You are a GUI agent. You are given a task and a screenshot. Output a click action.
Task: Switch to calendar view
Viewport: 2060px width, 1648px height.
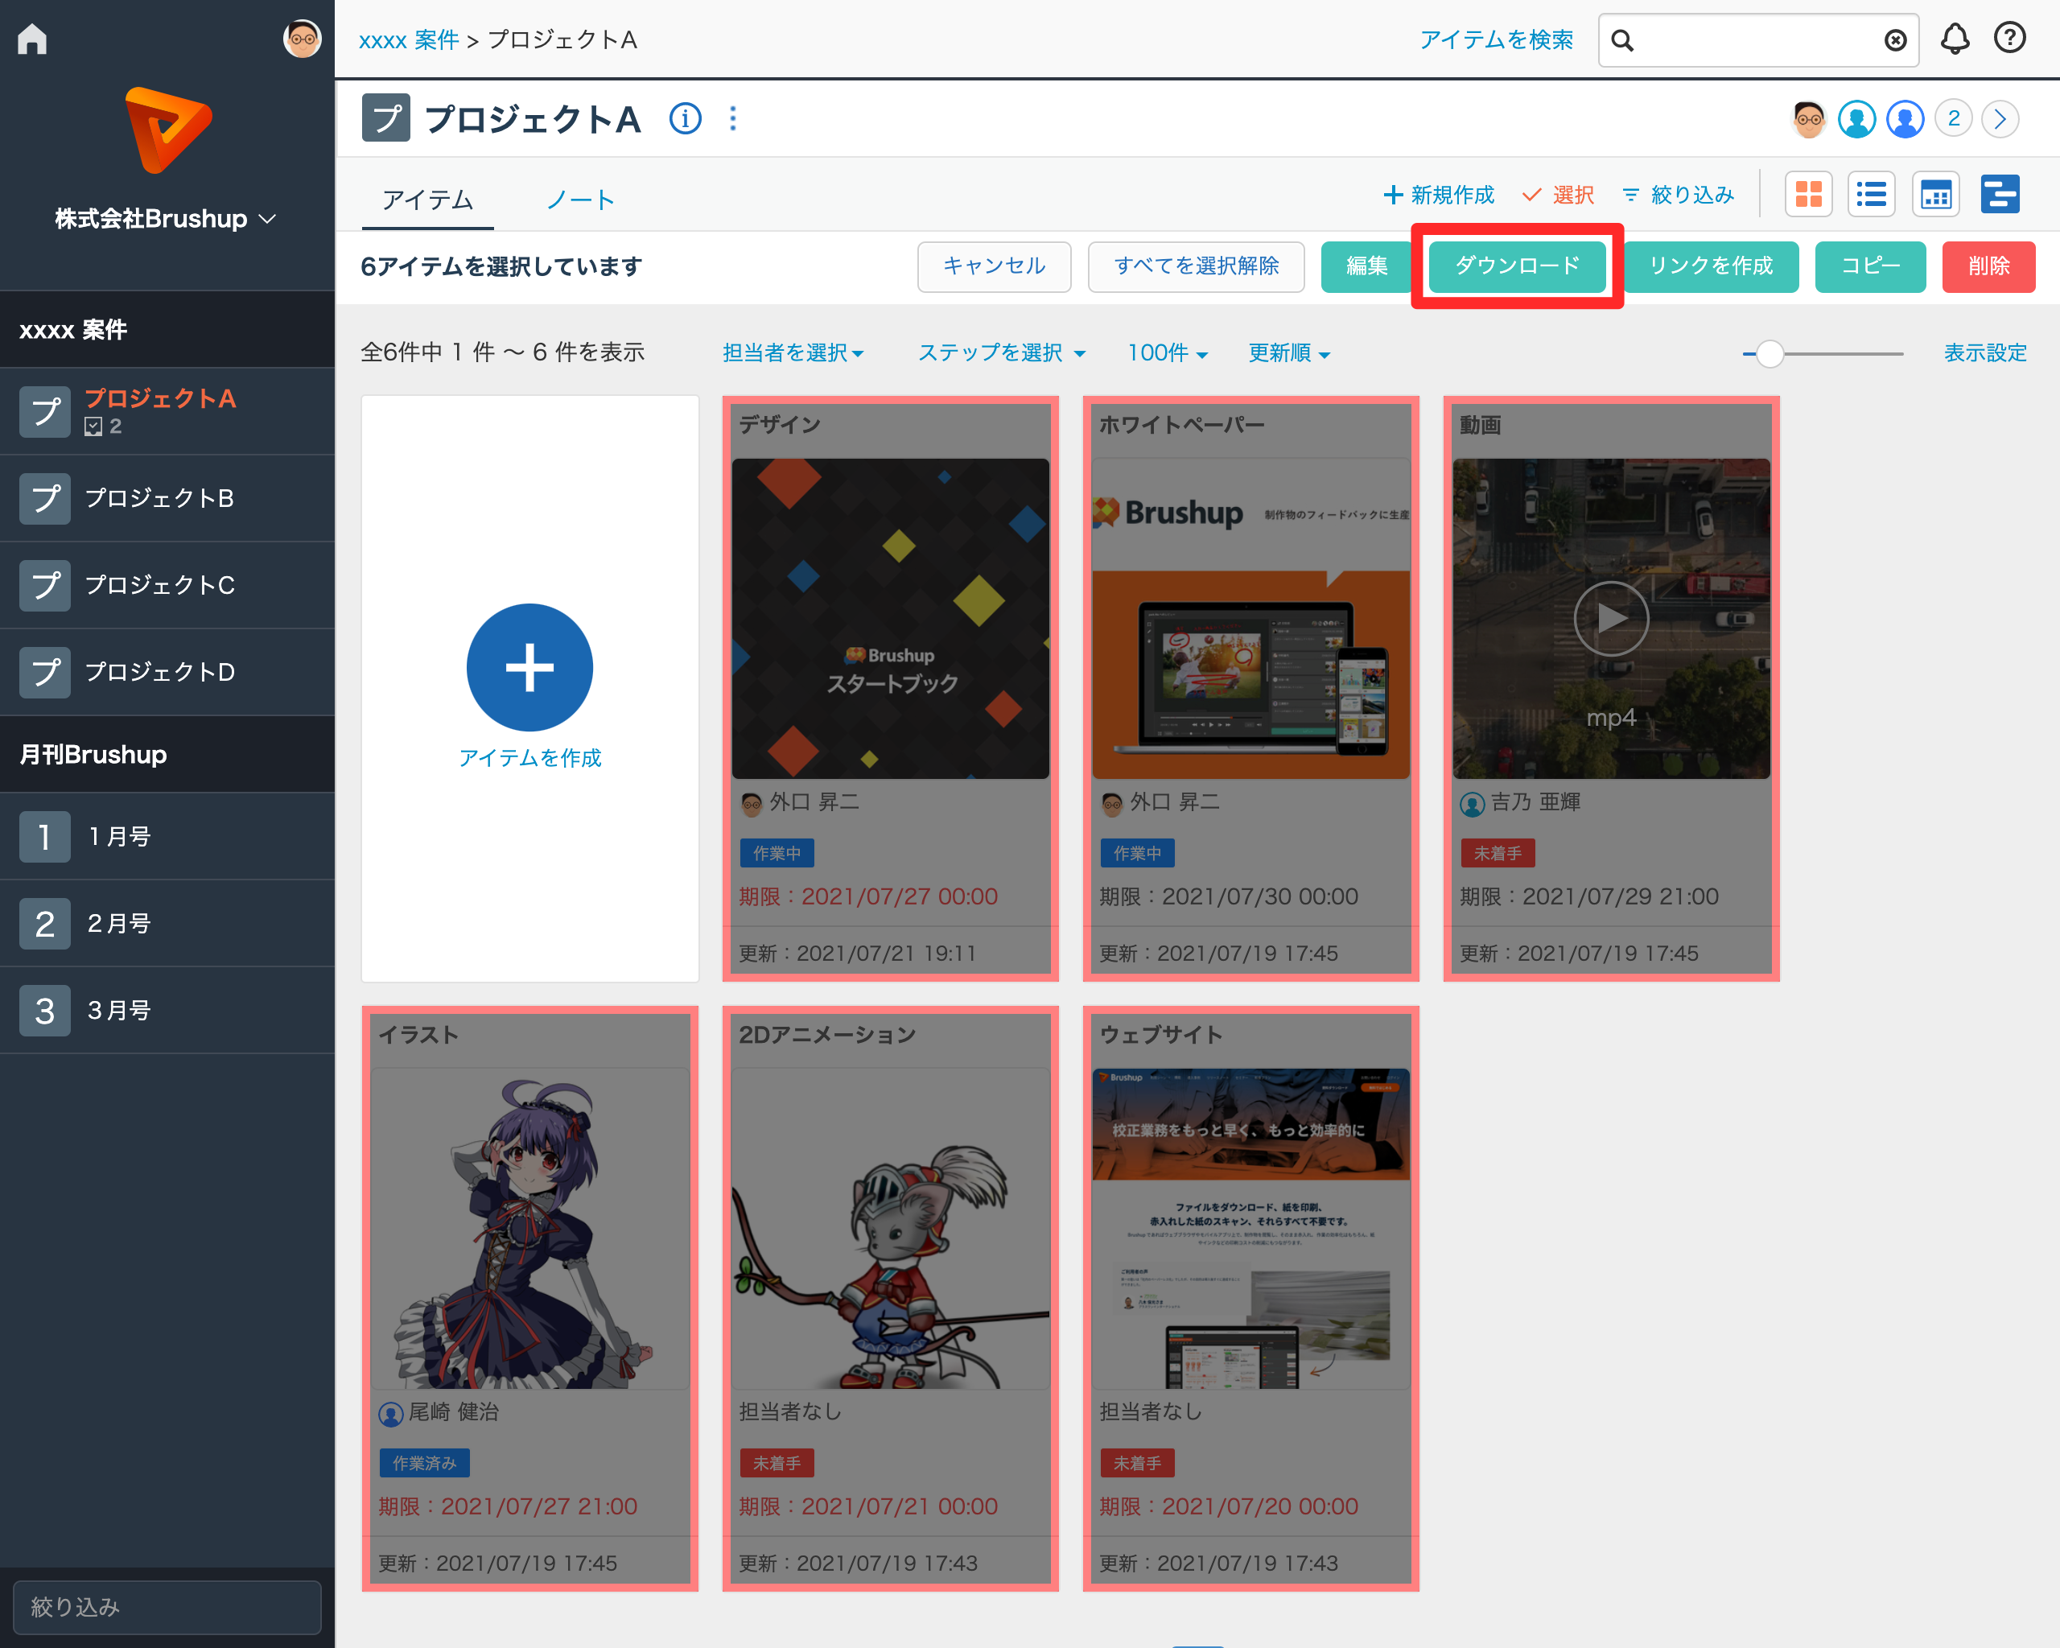pos(1936,195)
